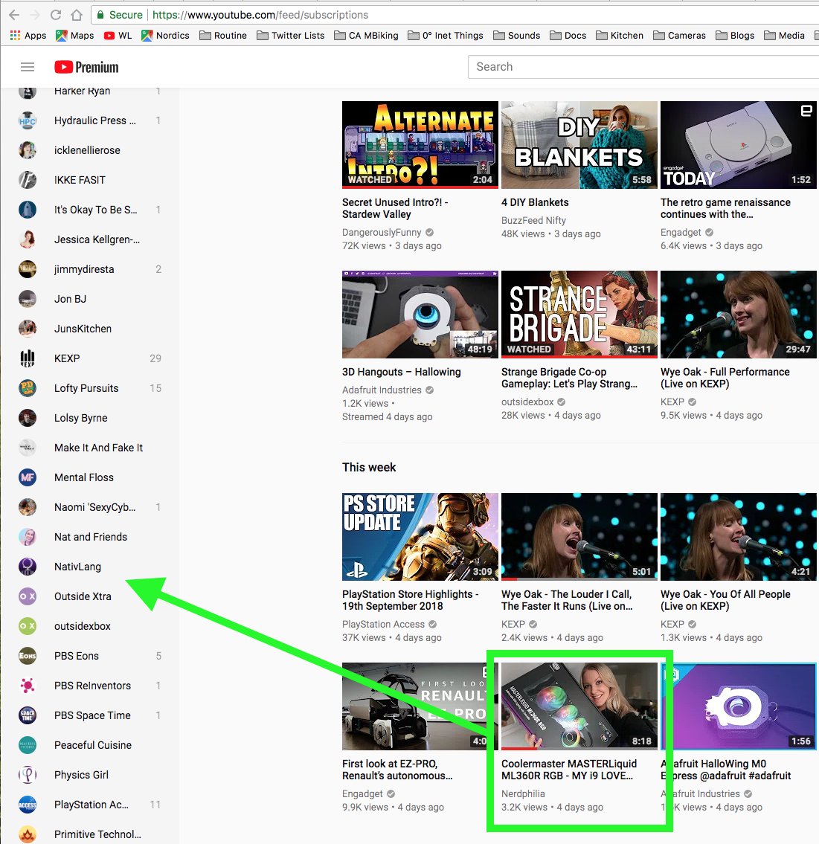Open the Twitter Lists bookmarks folder

pyautogui.click(x=291, y=36)
